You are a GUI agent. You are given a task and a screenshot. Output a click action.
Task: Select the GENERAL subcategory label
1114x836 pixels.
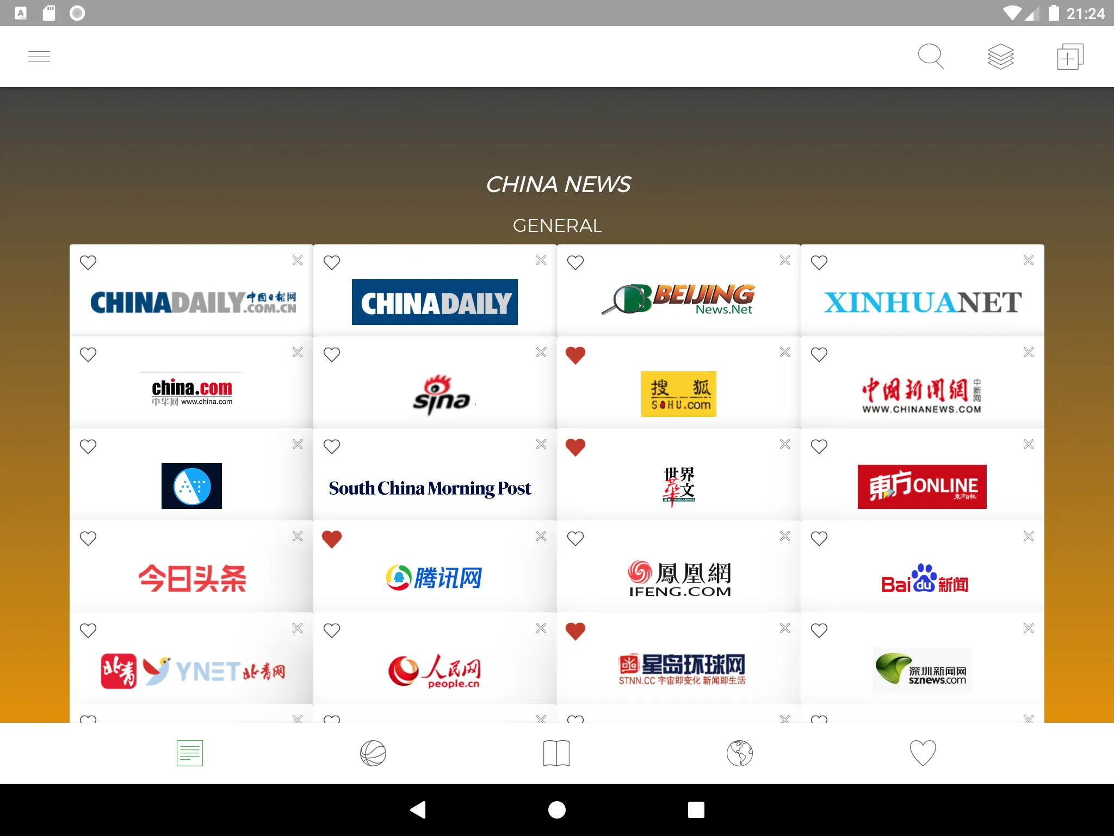[557, 225]
